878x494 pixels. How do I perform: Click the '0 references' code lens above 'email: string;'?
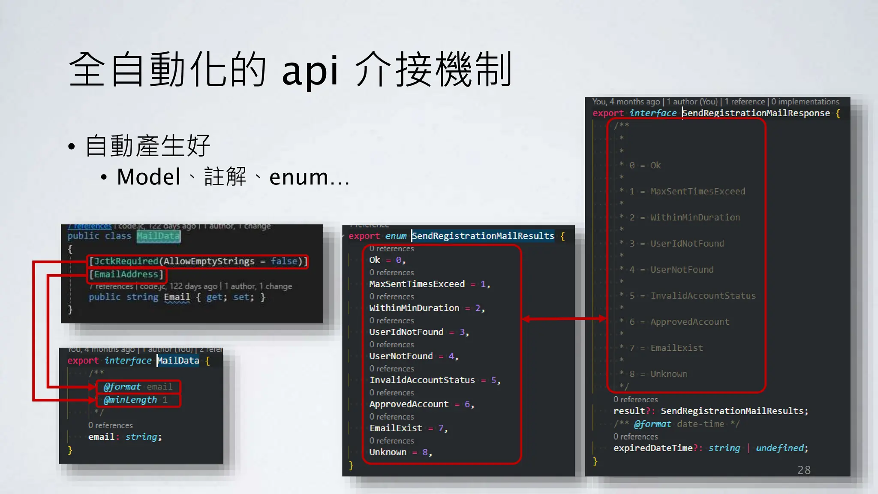click(x=111, y=425)
